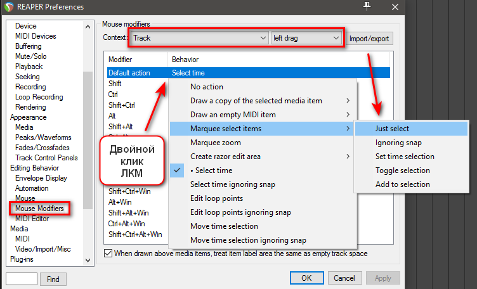Expand Draw an empty MIDI item submenu arrow

click(348, 115)
